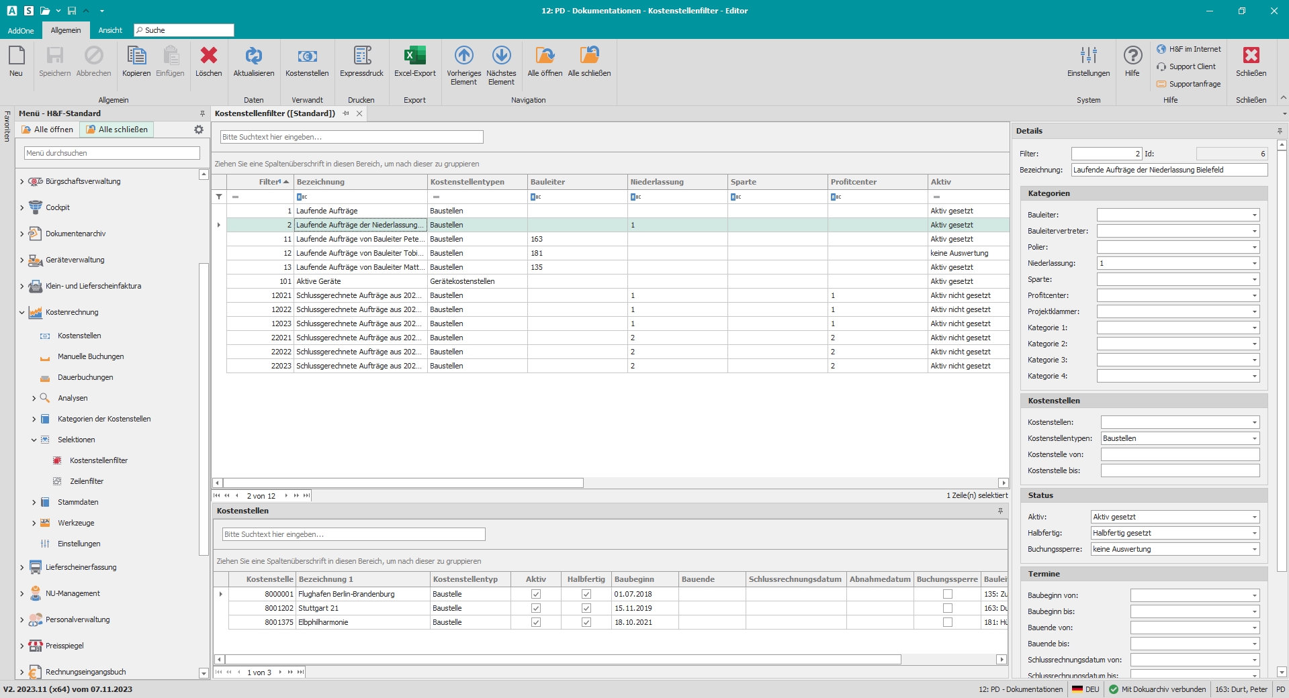Open the Kostenstellentypen dropdown in Details
Image resolution: width=1289 pixels, height=698 pixels.
click(x=1254, y=439)
